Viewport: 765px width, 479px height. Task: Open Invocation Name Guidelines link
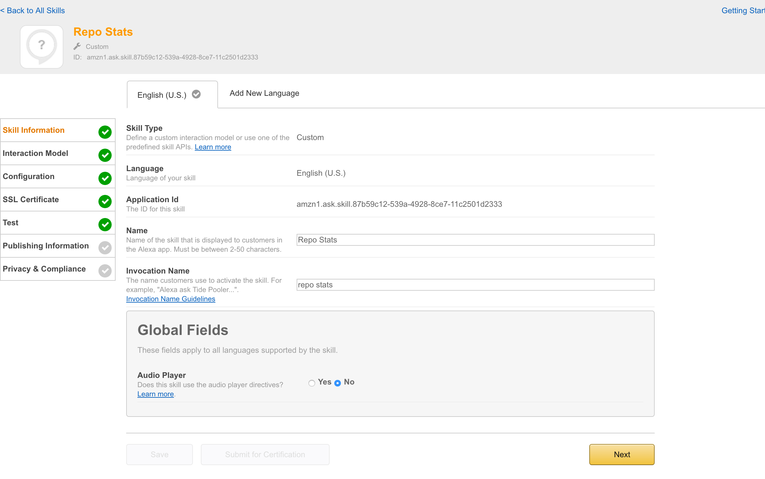click(x=170, y=299)
